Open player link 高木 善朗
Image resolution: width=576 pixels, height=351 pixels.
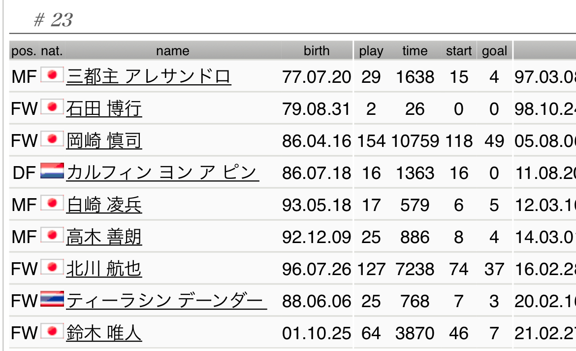[x=104, y=237]
